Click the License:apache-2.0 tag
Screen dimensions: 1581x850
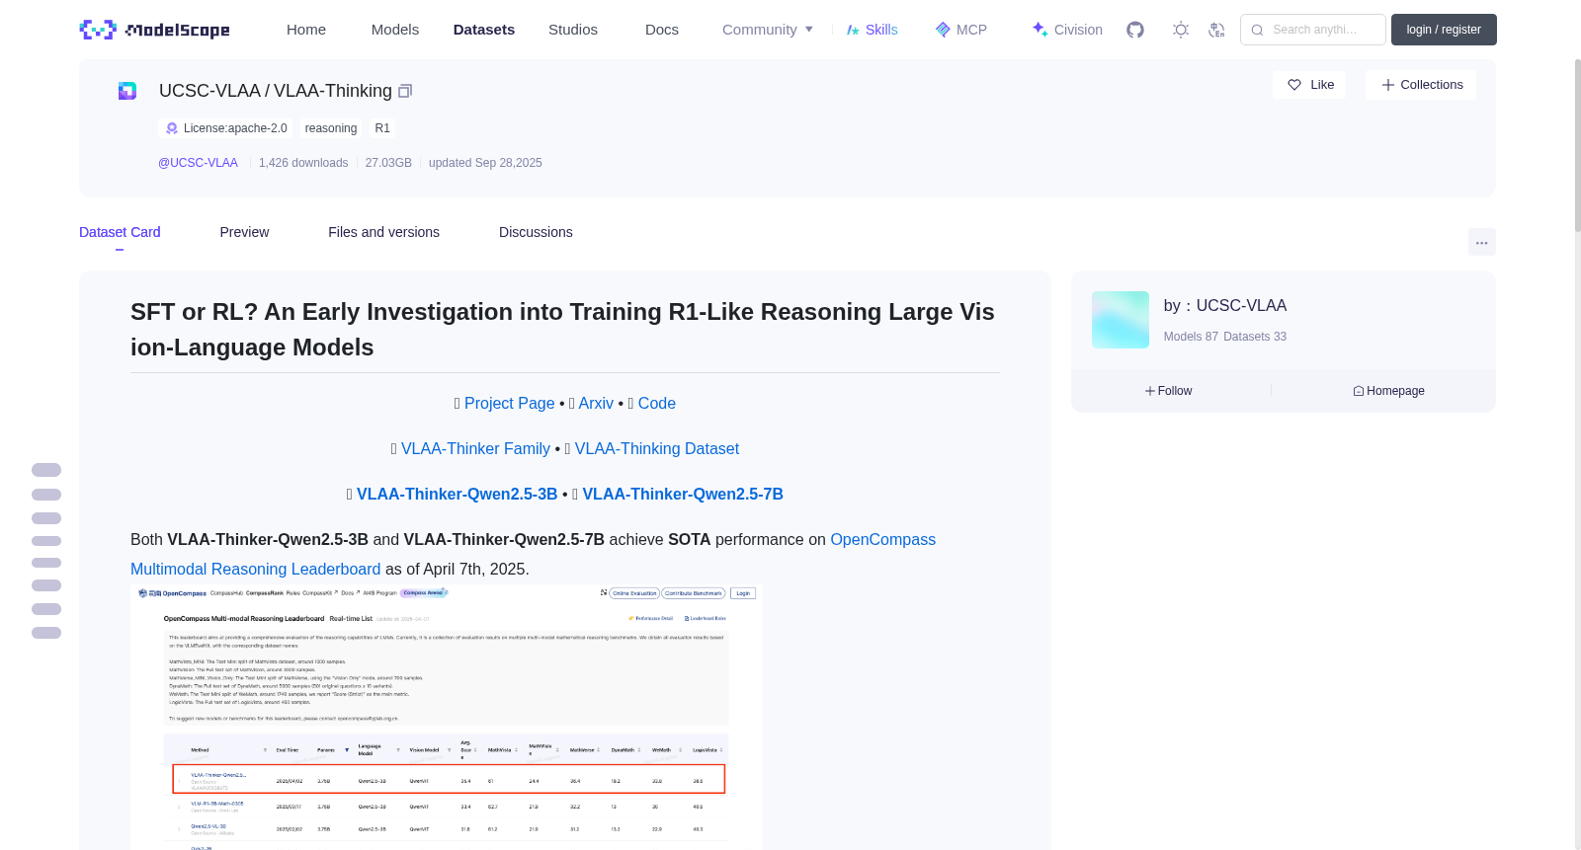tap(226, 128)
